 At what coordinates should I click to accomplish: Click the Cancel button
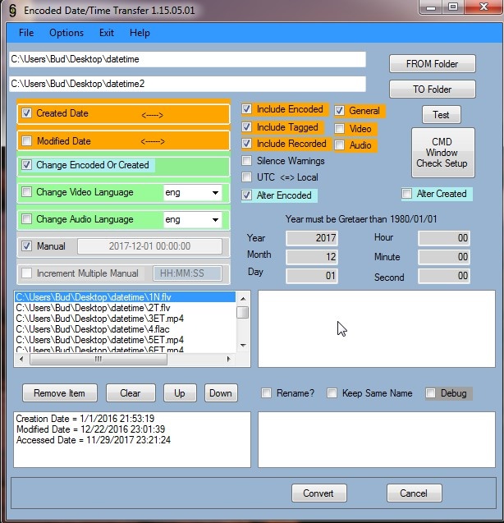pyautogui.click(x=414, y=493)
